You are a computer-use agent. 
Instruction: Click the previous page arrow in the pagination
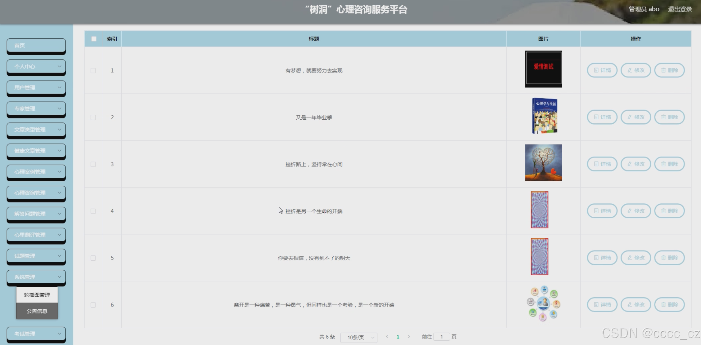click(x=387, y=337)
